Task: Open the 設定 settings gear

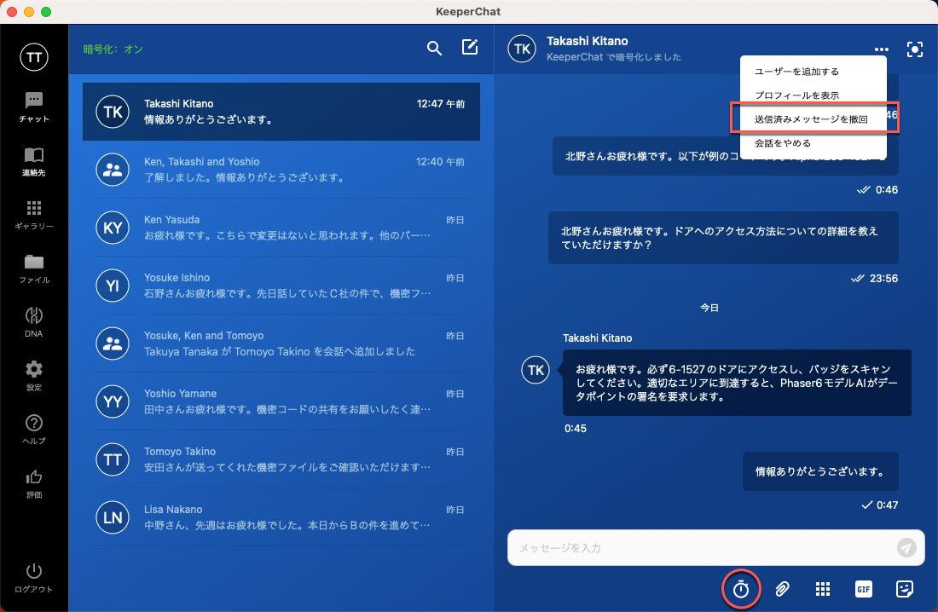Action: [34, 375]
